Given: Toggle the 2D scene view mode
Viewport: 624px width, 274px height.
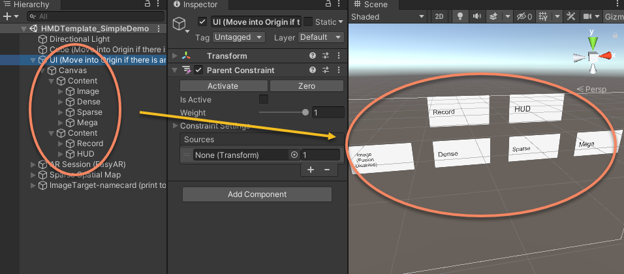Looking at the screenshot, I should [440, 17].
